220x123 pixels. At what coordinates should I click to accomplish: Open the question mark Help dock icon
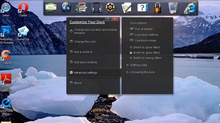click(x=142, y=8)
